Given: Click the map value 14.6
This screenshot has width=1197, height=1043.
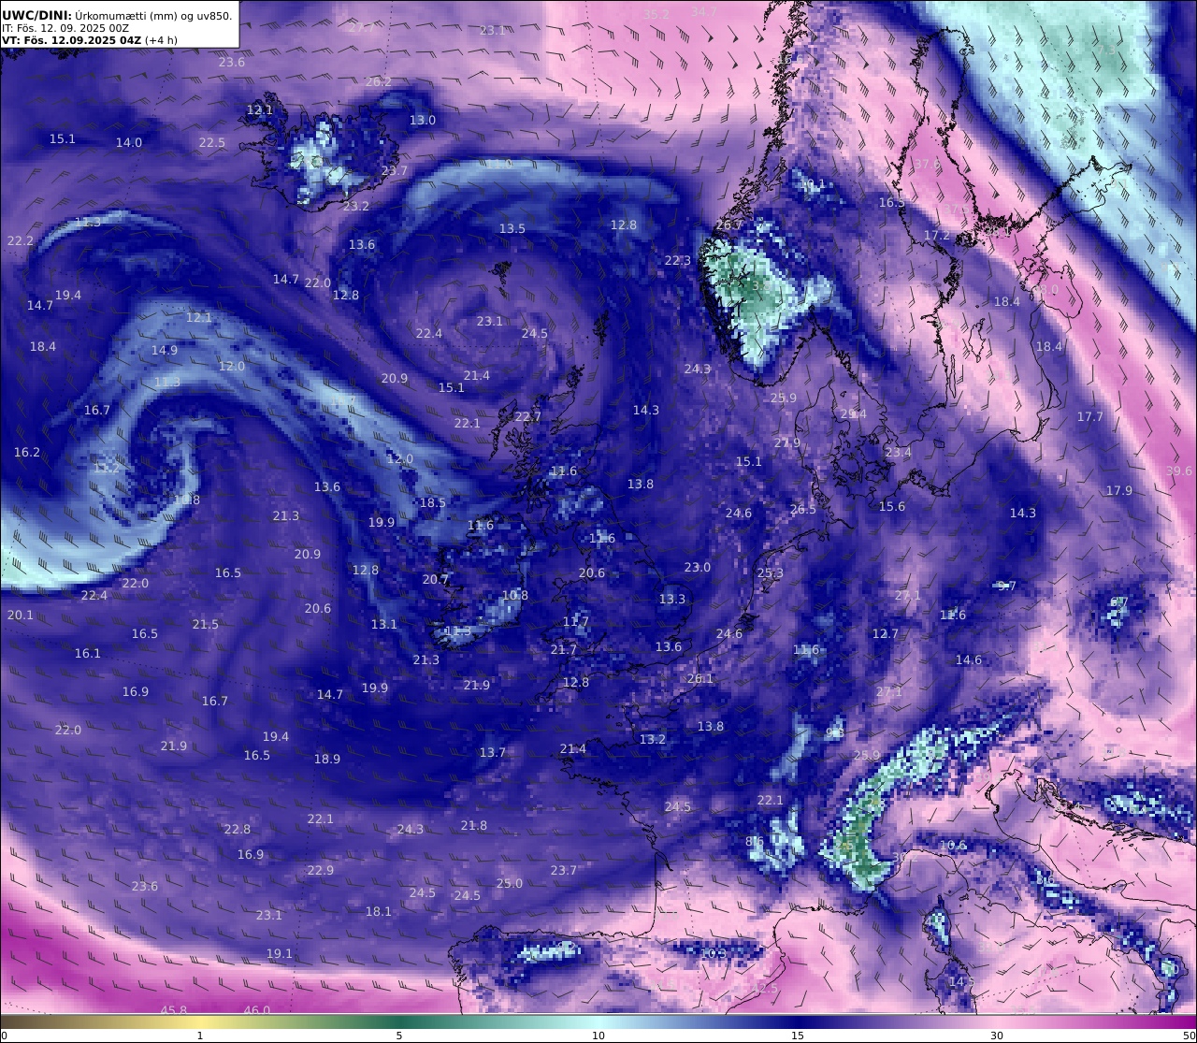Looking at the screenshot, I should [x=969, y=660].
